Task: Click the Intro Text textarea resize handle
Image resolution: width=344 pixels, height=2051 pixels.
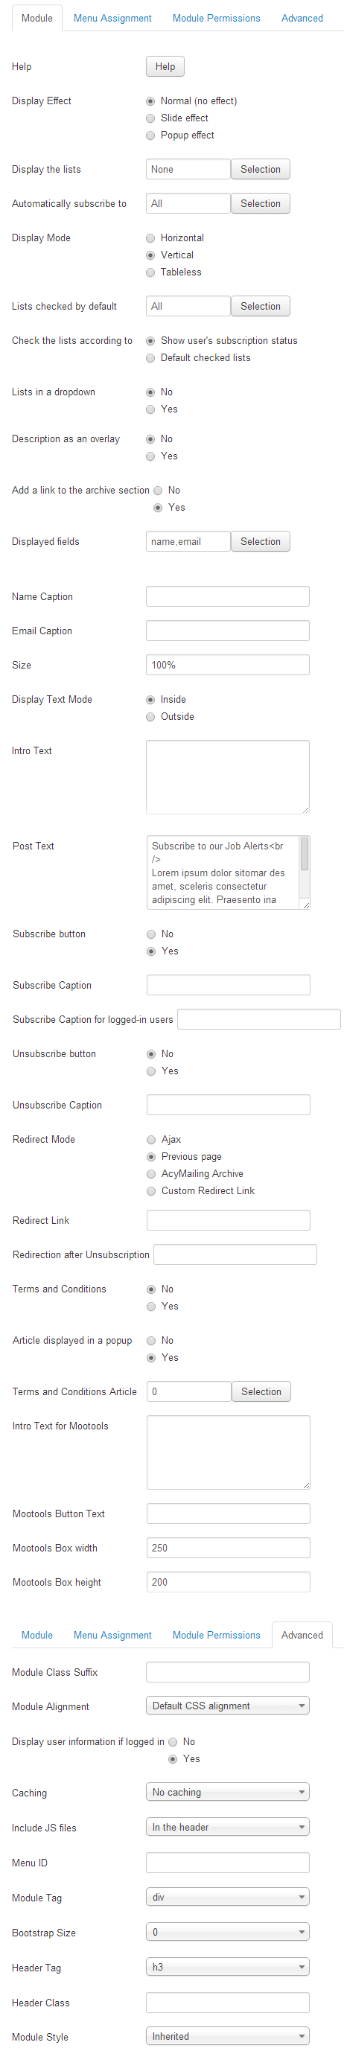Action: pyautogui.click(x=306, y=810)
